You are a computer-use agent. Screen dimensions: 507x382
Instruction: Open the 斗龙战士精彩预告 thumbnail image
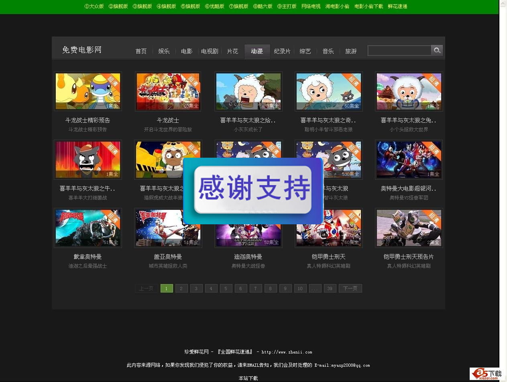pyautogui.click(x=88, y=91)
